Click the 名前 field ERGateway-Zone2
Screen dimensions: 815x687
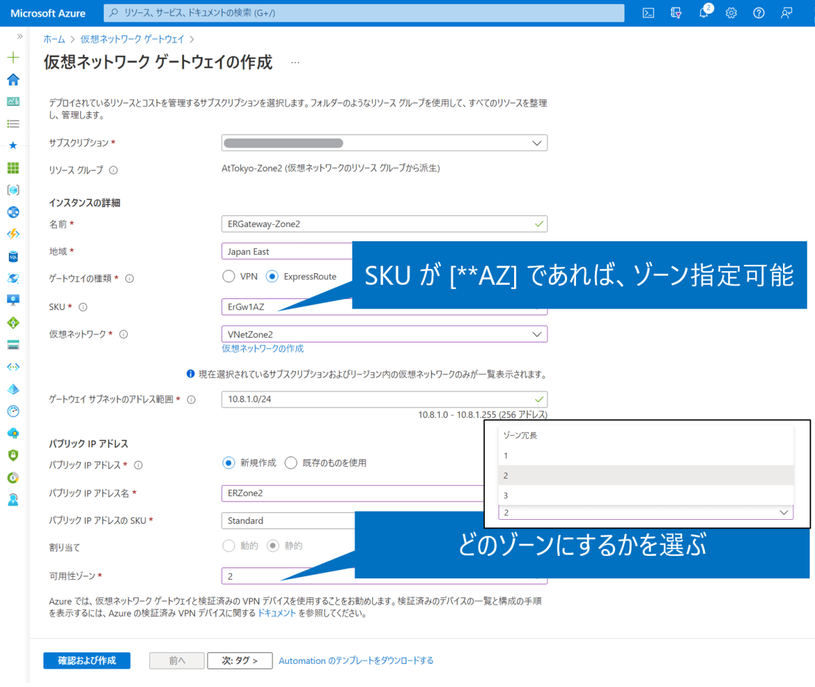[384, 224]
